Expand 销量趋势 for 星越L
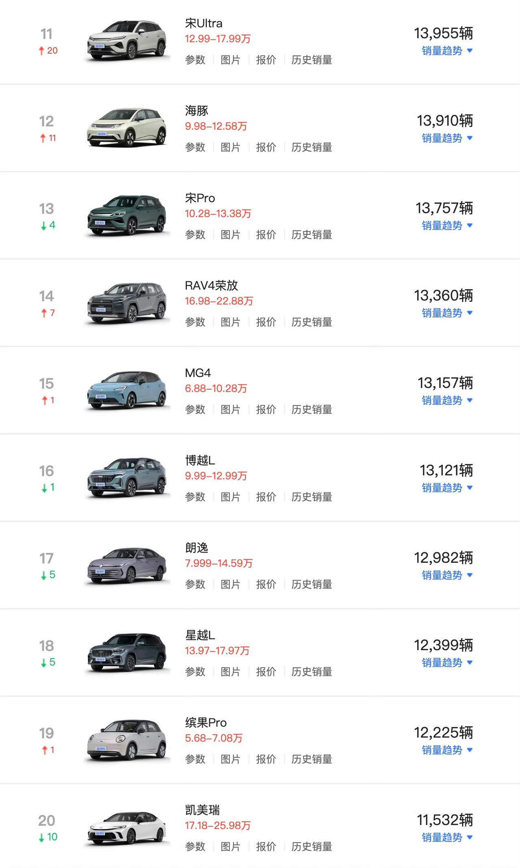520x868 pixels. [x=447, y=663]
